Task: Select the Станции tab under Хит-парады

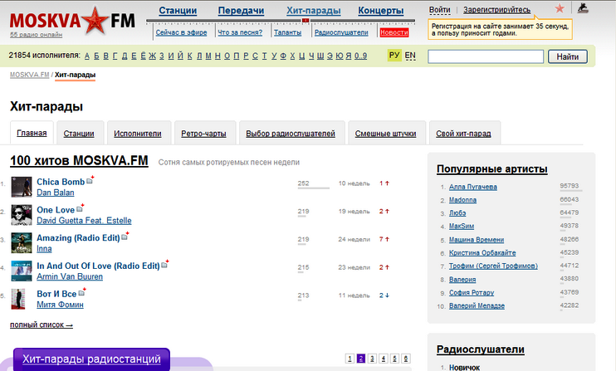Action: [x=79, y=134]
